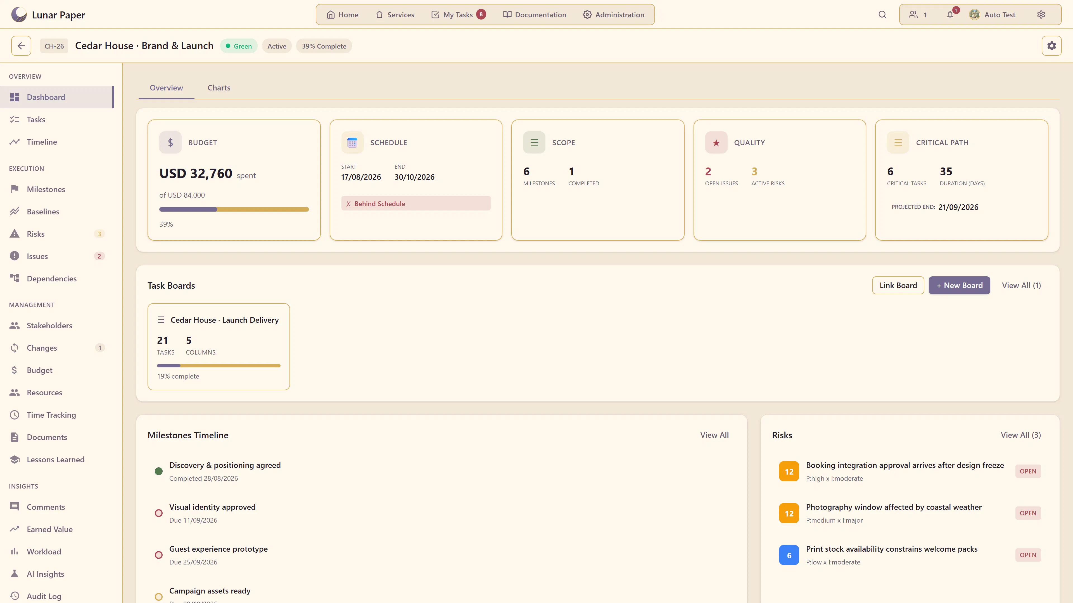Click the Schedule calendar icon
Viewport: 1073px width, 603px height.
(x=352, y=143)
